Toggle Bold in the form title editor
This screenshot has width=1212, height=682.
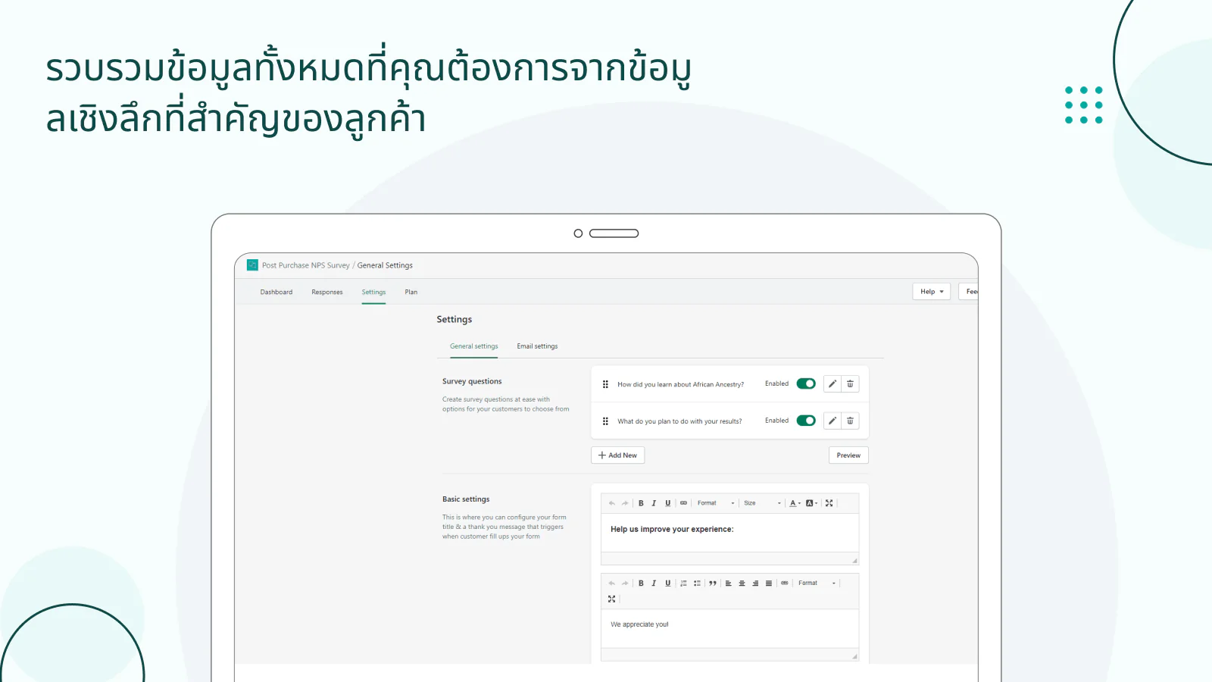point(641,503)
